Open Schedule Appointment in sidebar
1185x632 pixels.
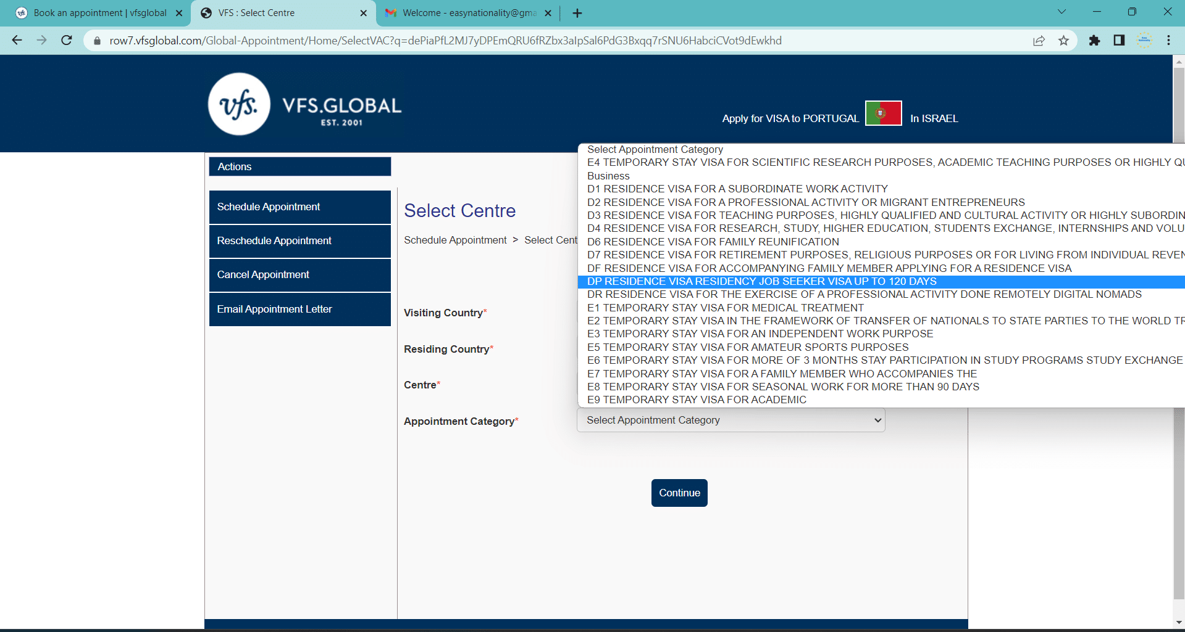tap(300, 207)
